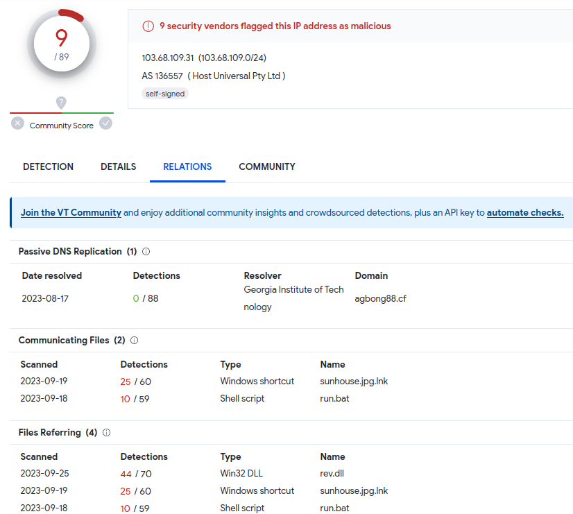The width and height of the screenshot is (573, 514).
Task: Click the Join the VT Community link
Action: (x=71, y=213)
